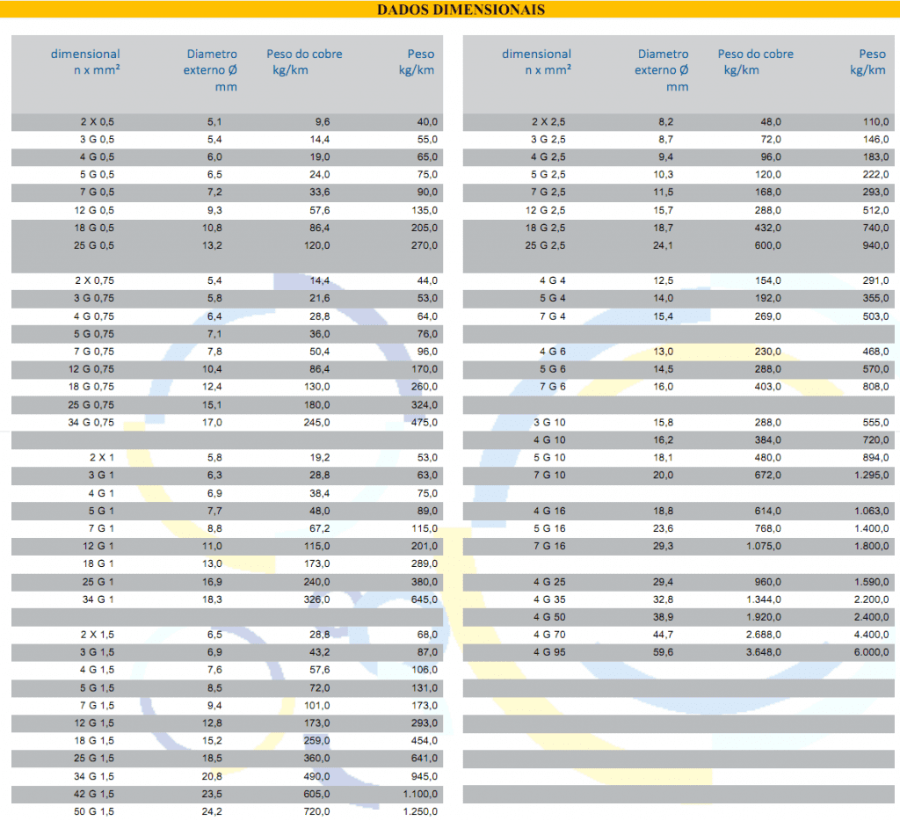Image resolution: width=900 pixels, height=821 pixels.
Task: Click the '7 G 16' cell
Action: (x=549, y=546)
